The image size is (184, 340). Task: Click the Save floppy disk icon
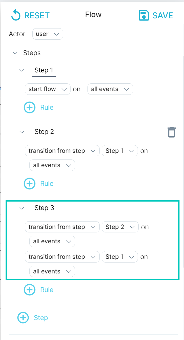[x=144, y=15]
